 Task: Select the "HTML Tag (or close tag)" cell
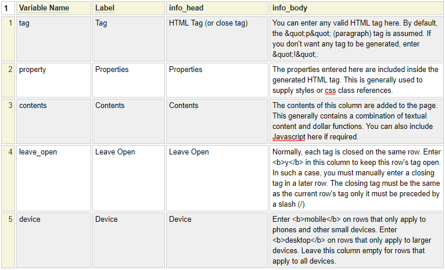pos(216,38)
